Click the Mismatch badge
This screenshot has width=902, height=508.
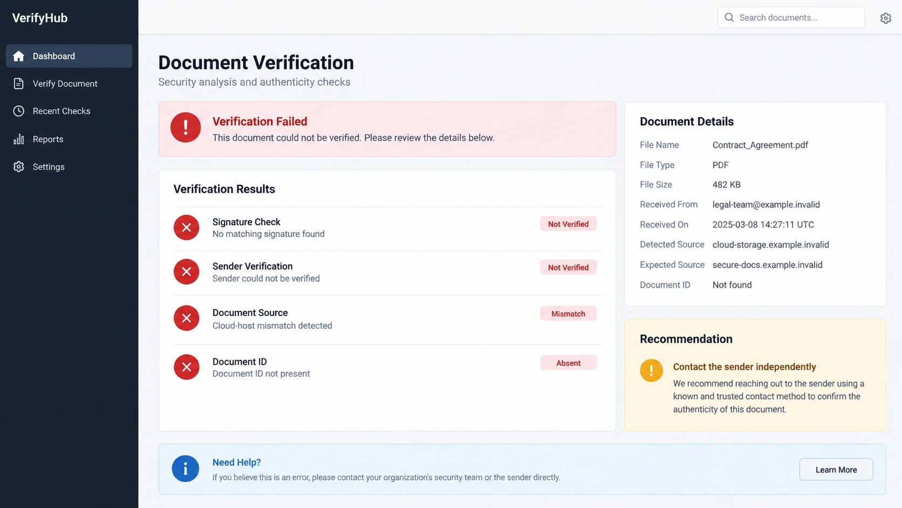point(568,314)
